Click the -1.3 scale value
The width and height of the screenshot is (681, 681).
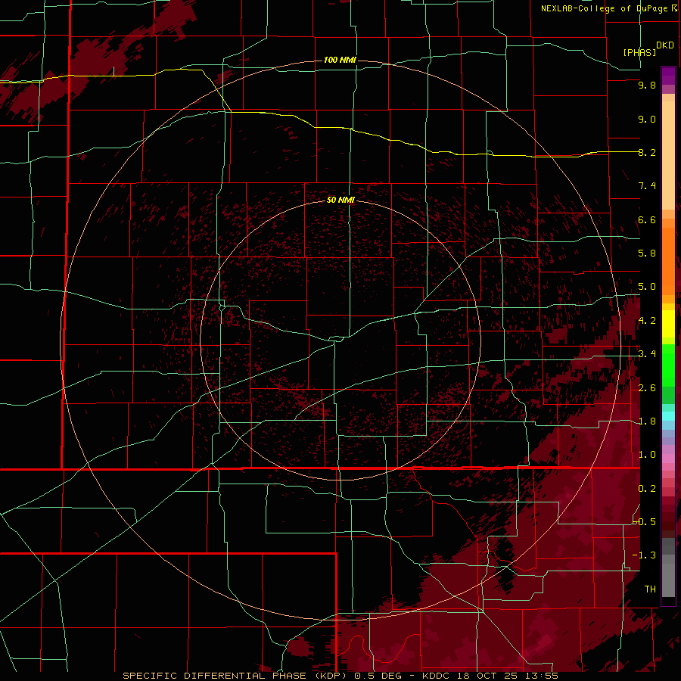click(644, 555)
